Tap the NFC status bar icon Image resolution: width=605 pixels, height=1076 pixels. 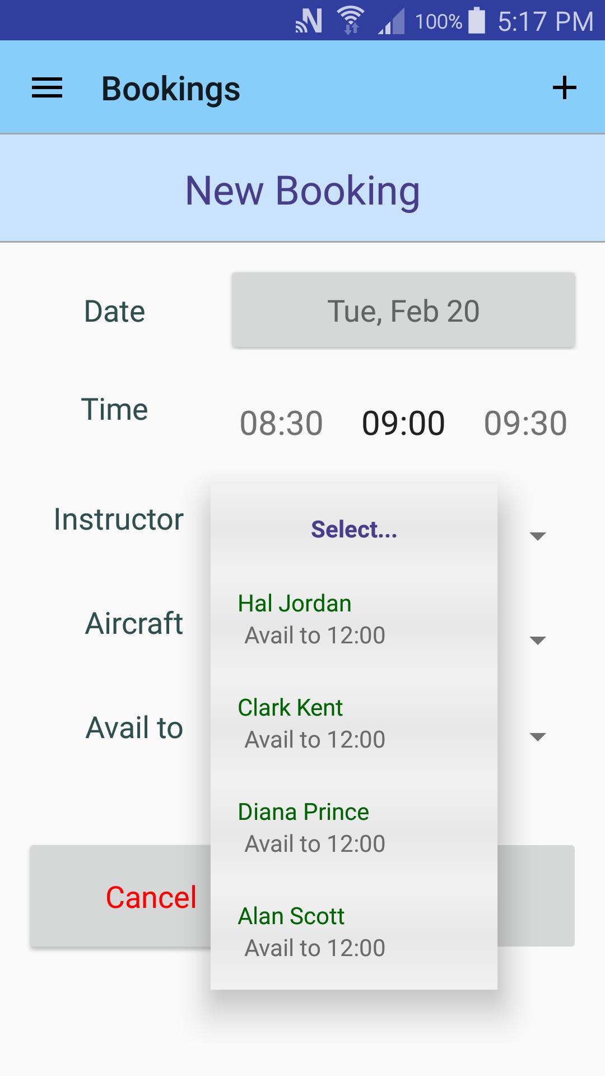(309, 21)
